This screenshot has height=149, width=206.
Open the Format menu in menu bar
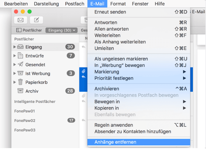118,4
